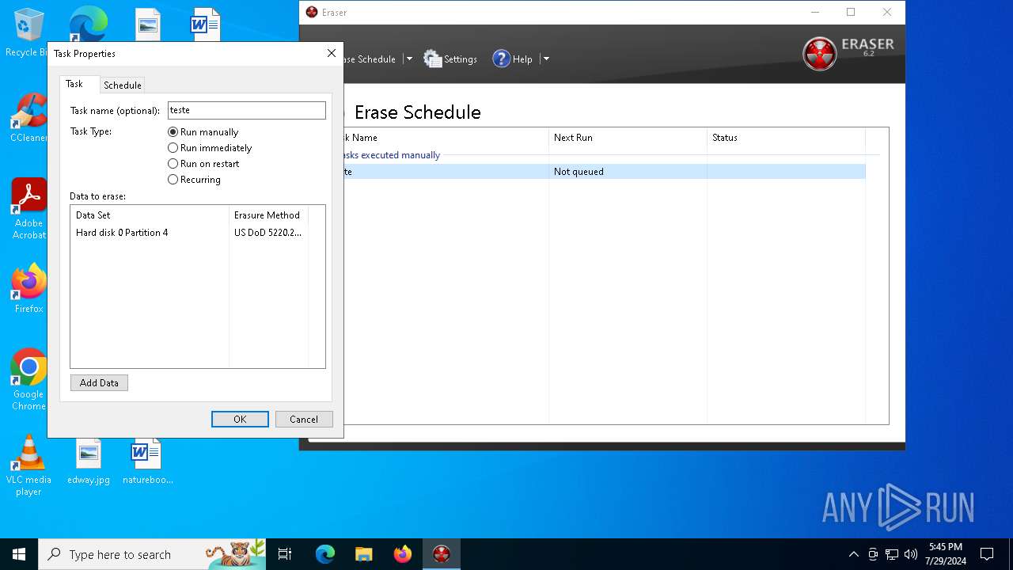The height and width of the screenshot is (570, 1013).
Task: Close the Task Properties dialog
Action: pos(332,53)
